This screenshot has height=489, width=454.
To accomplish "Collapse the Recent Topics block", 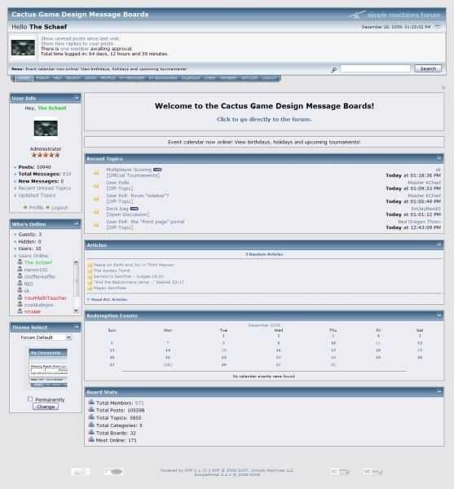I will [x=439, y=158].
